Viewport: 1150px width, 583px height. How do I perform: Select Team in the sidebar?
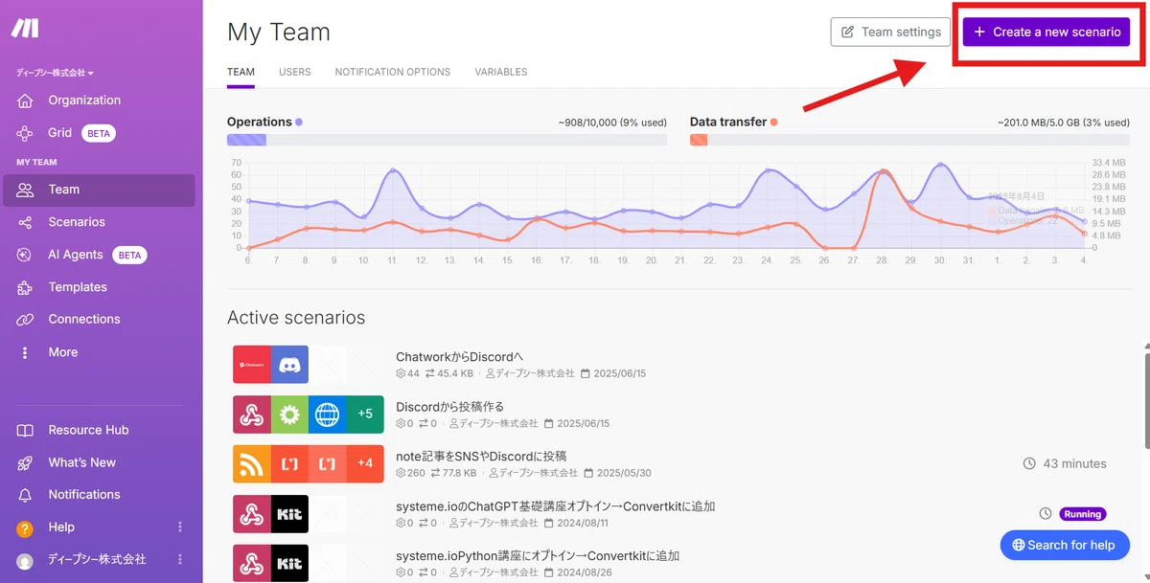(99, 190)
